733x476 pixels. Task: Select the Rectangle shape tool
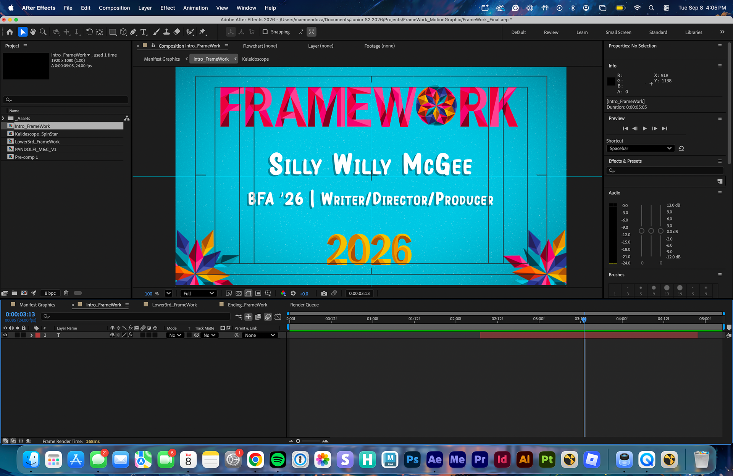(x=113, y=32)
